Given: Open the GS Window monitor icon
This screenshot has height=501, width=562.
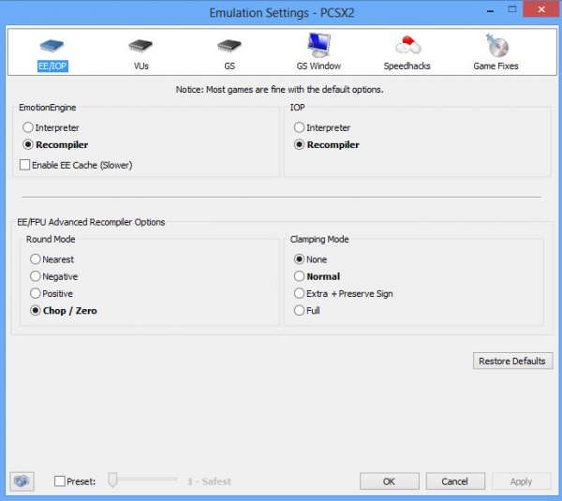Looking at the screenshot, I should pyautogui.click(x=318, y=45).
